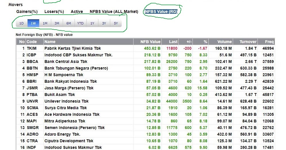The width and height of the screenshot is (286, 150).
Task: Click Jasa Marga (Persero) Tbk name
Action: [69, 88]
